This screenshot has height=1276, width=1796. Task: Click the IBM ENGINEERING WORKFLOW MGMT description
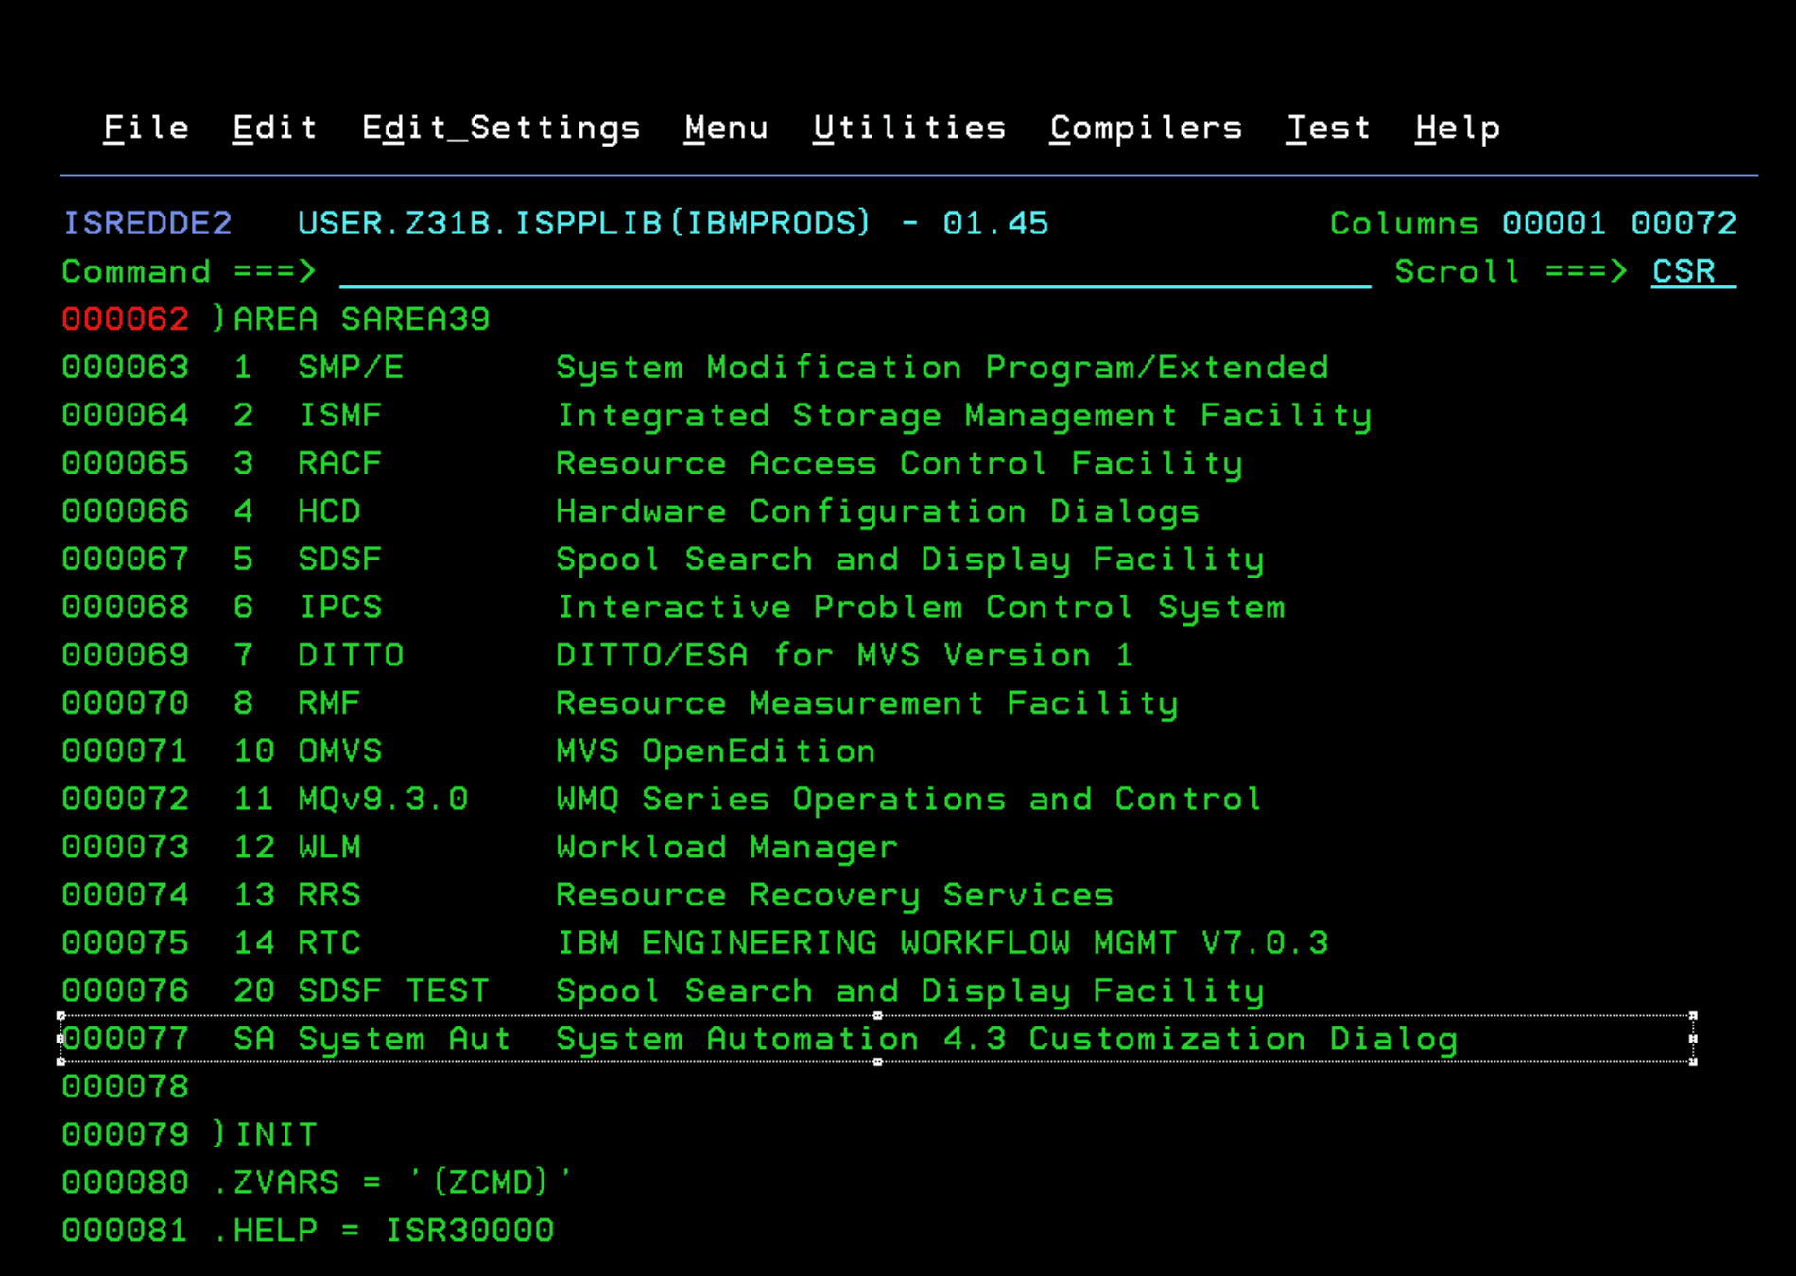click(x=941, y=943)
